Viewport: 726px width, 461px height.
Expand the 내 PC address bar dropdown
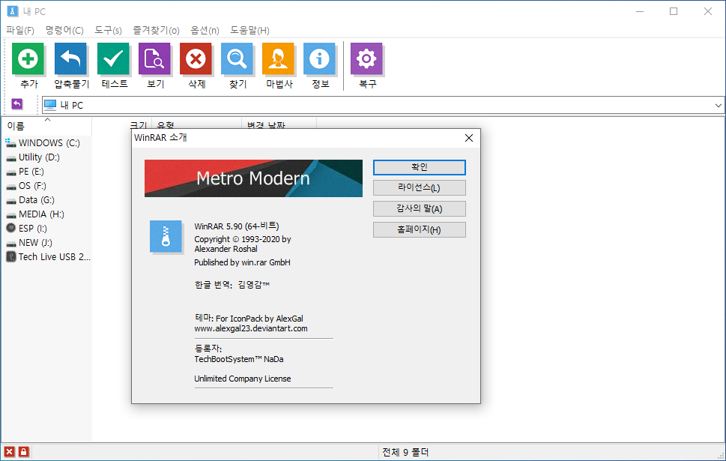click(718, 105)
